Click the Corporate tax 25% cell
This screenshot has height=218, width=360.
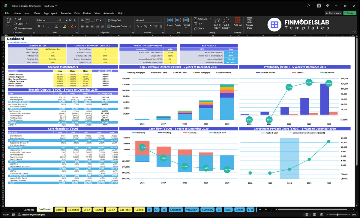[105, 62]
